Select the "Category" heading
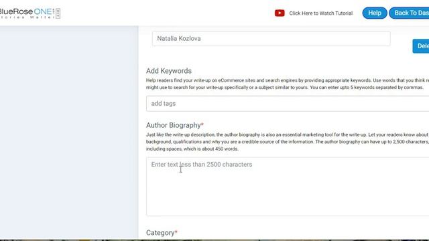 click(x=162, y=233)
